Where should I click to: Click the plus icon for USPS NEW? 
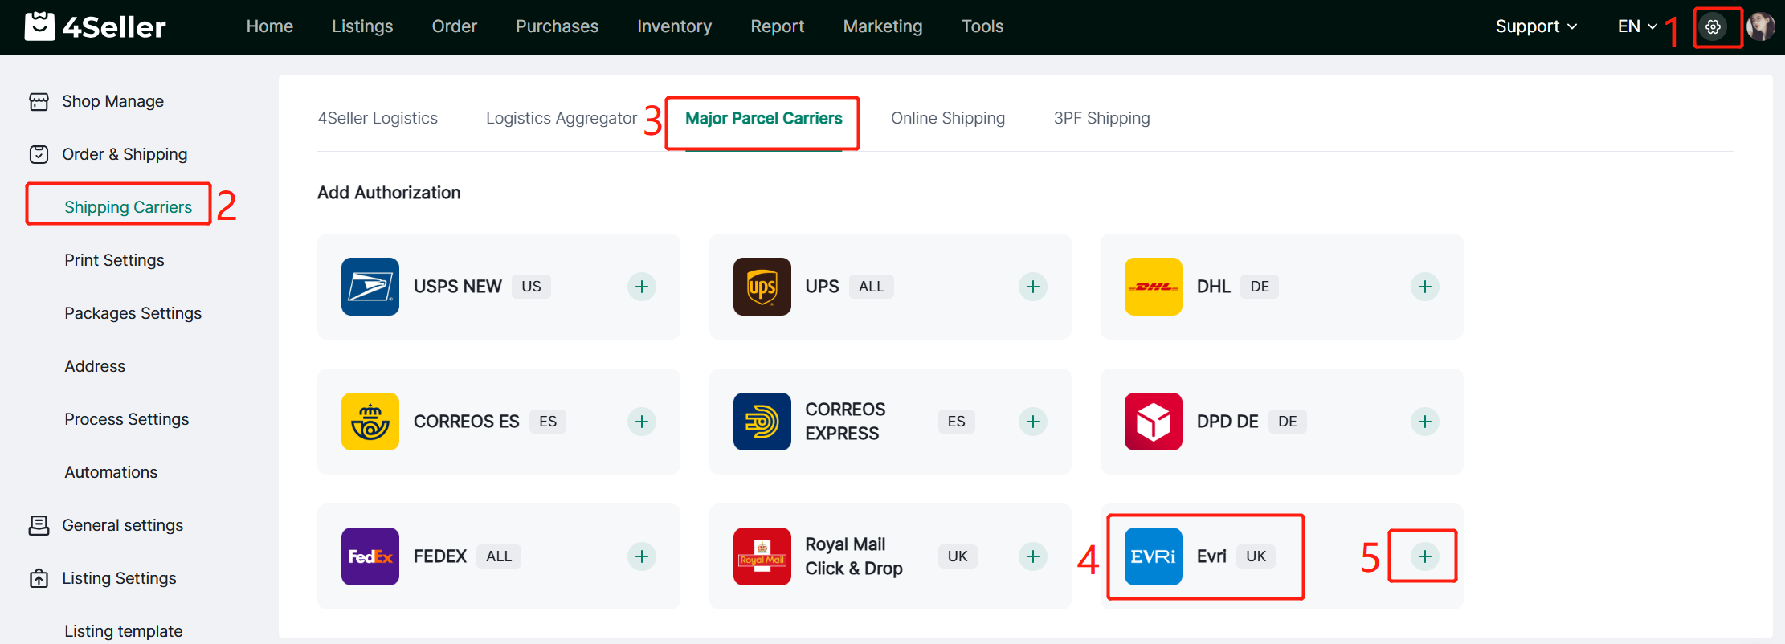(641, 287)
